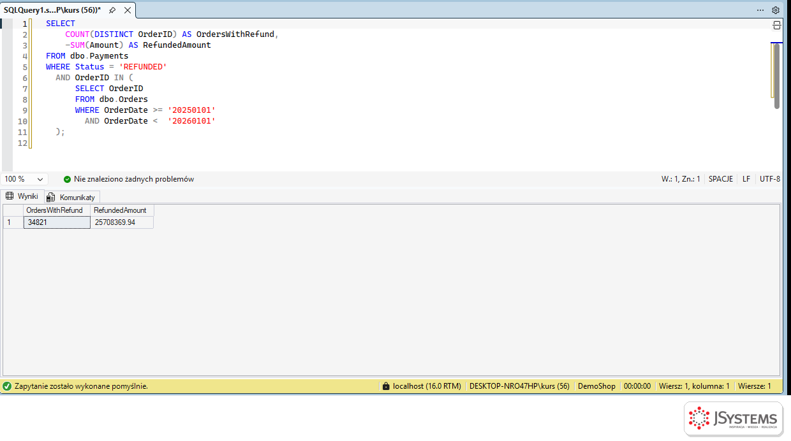Switch to the Komunikaty tab

tap(71, 197)
